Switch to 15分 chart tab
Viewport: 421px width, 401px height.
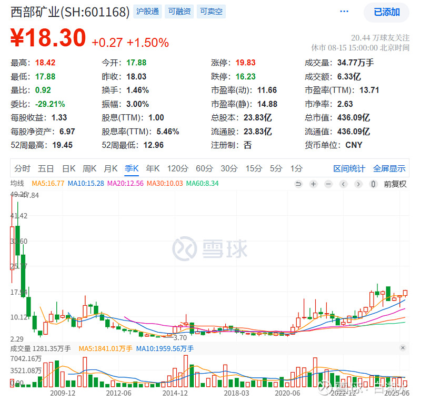click(254, 168)
